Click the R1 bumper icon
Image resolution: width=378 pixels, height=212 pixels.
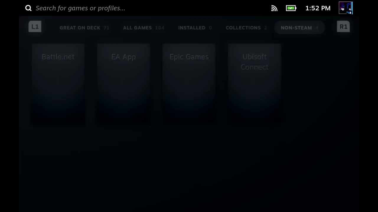343,27
